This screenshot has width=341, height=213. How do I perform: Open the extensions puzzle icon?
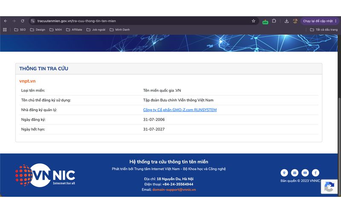274,21
